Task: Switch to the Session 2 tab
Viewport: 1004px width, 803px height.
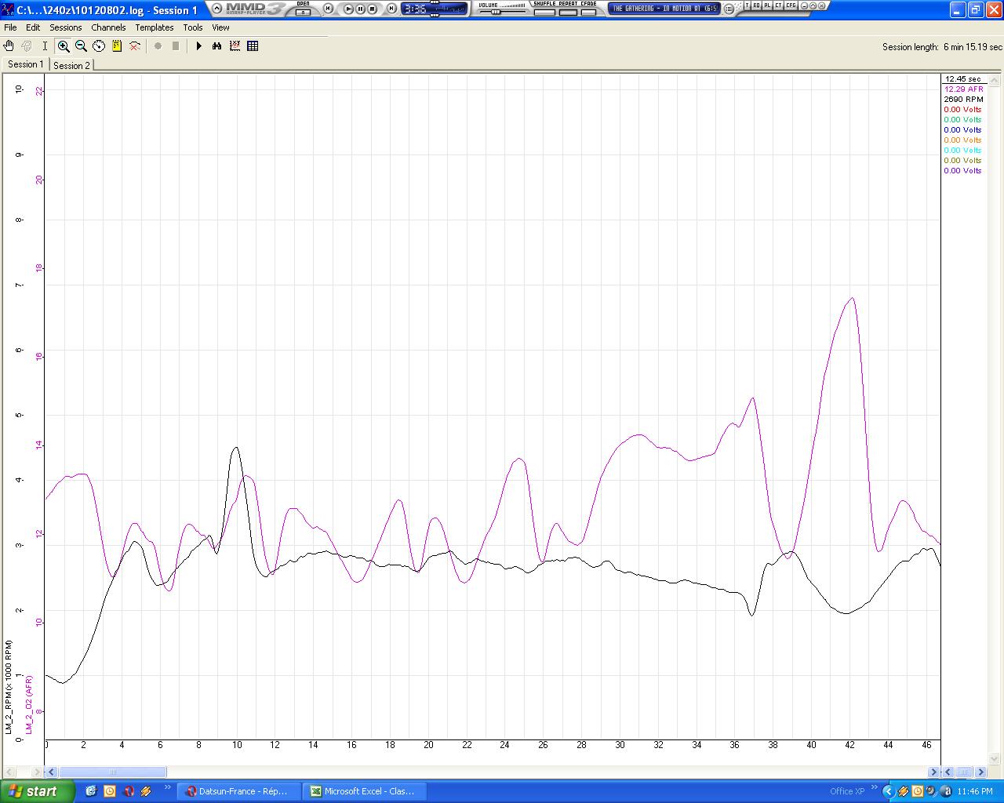Action: click(71, 65)
